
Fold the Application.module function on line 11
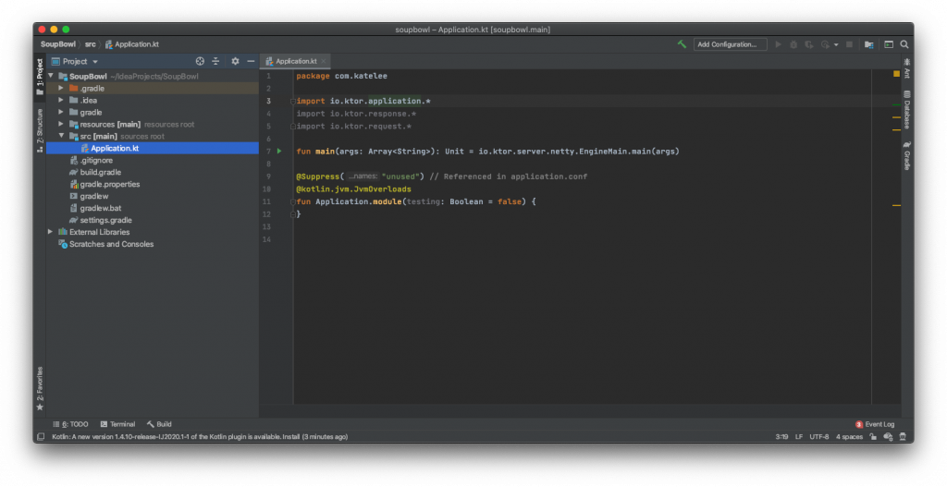pos(293,201)
